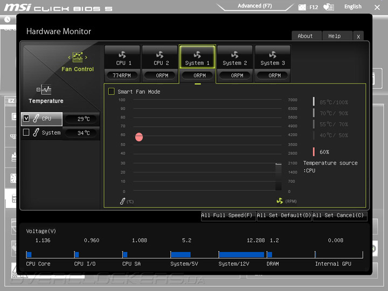Click the System/5V voltage bar
Image resolution: width=388 pixels, height=291 pixels.
coord(181,254)
